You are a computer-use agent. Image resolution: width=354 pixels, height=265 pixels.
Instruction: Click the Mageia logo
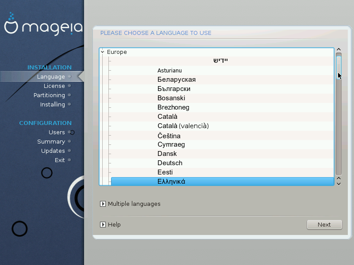pos(43,24)
